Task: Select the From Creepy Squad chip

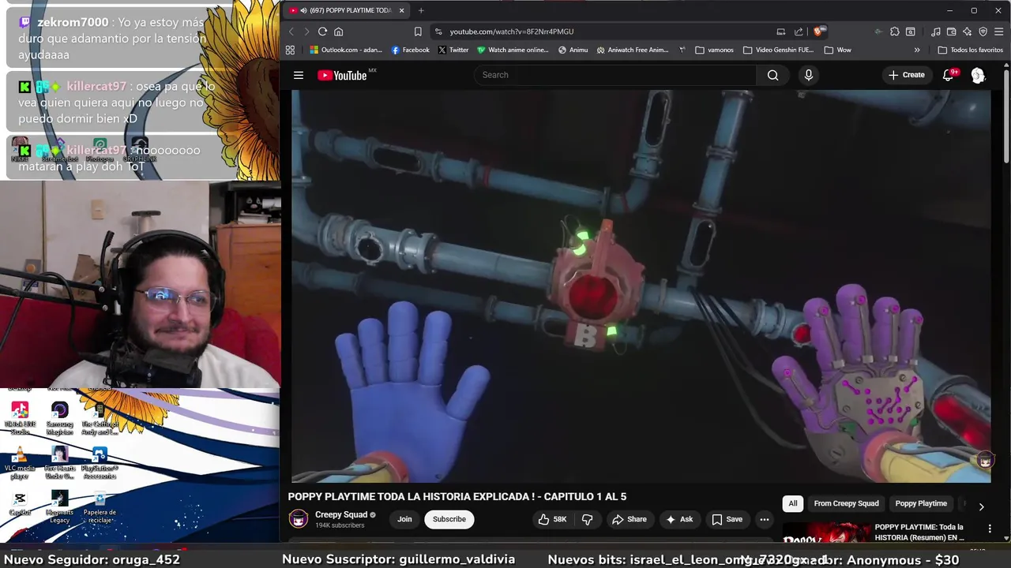Action: [x=846, y=503]
